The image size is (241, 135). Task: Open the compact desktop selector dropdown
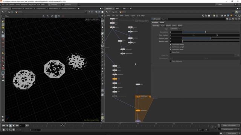pos(56,4)
